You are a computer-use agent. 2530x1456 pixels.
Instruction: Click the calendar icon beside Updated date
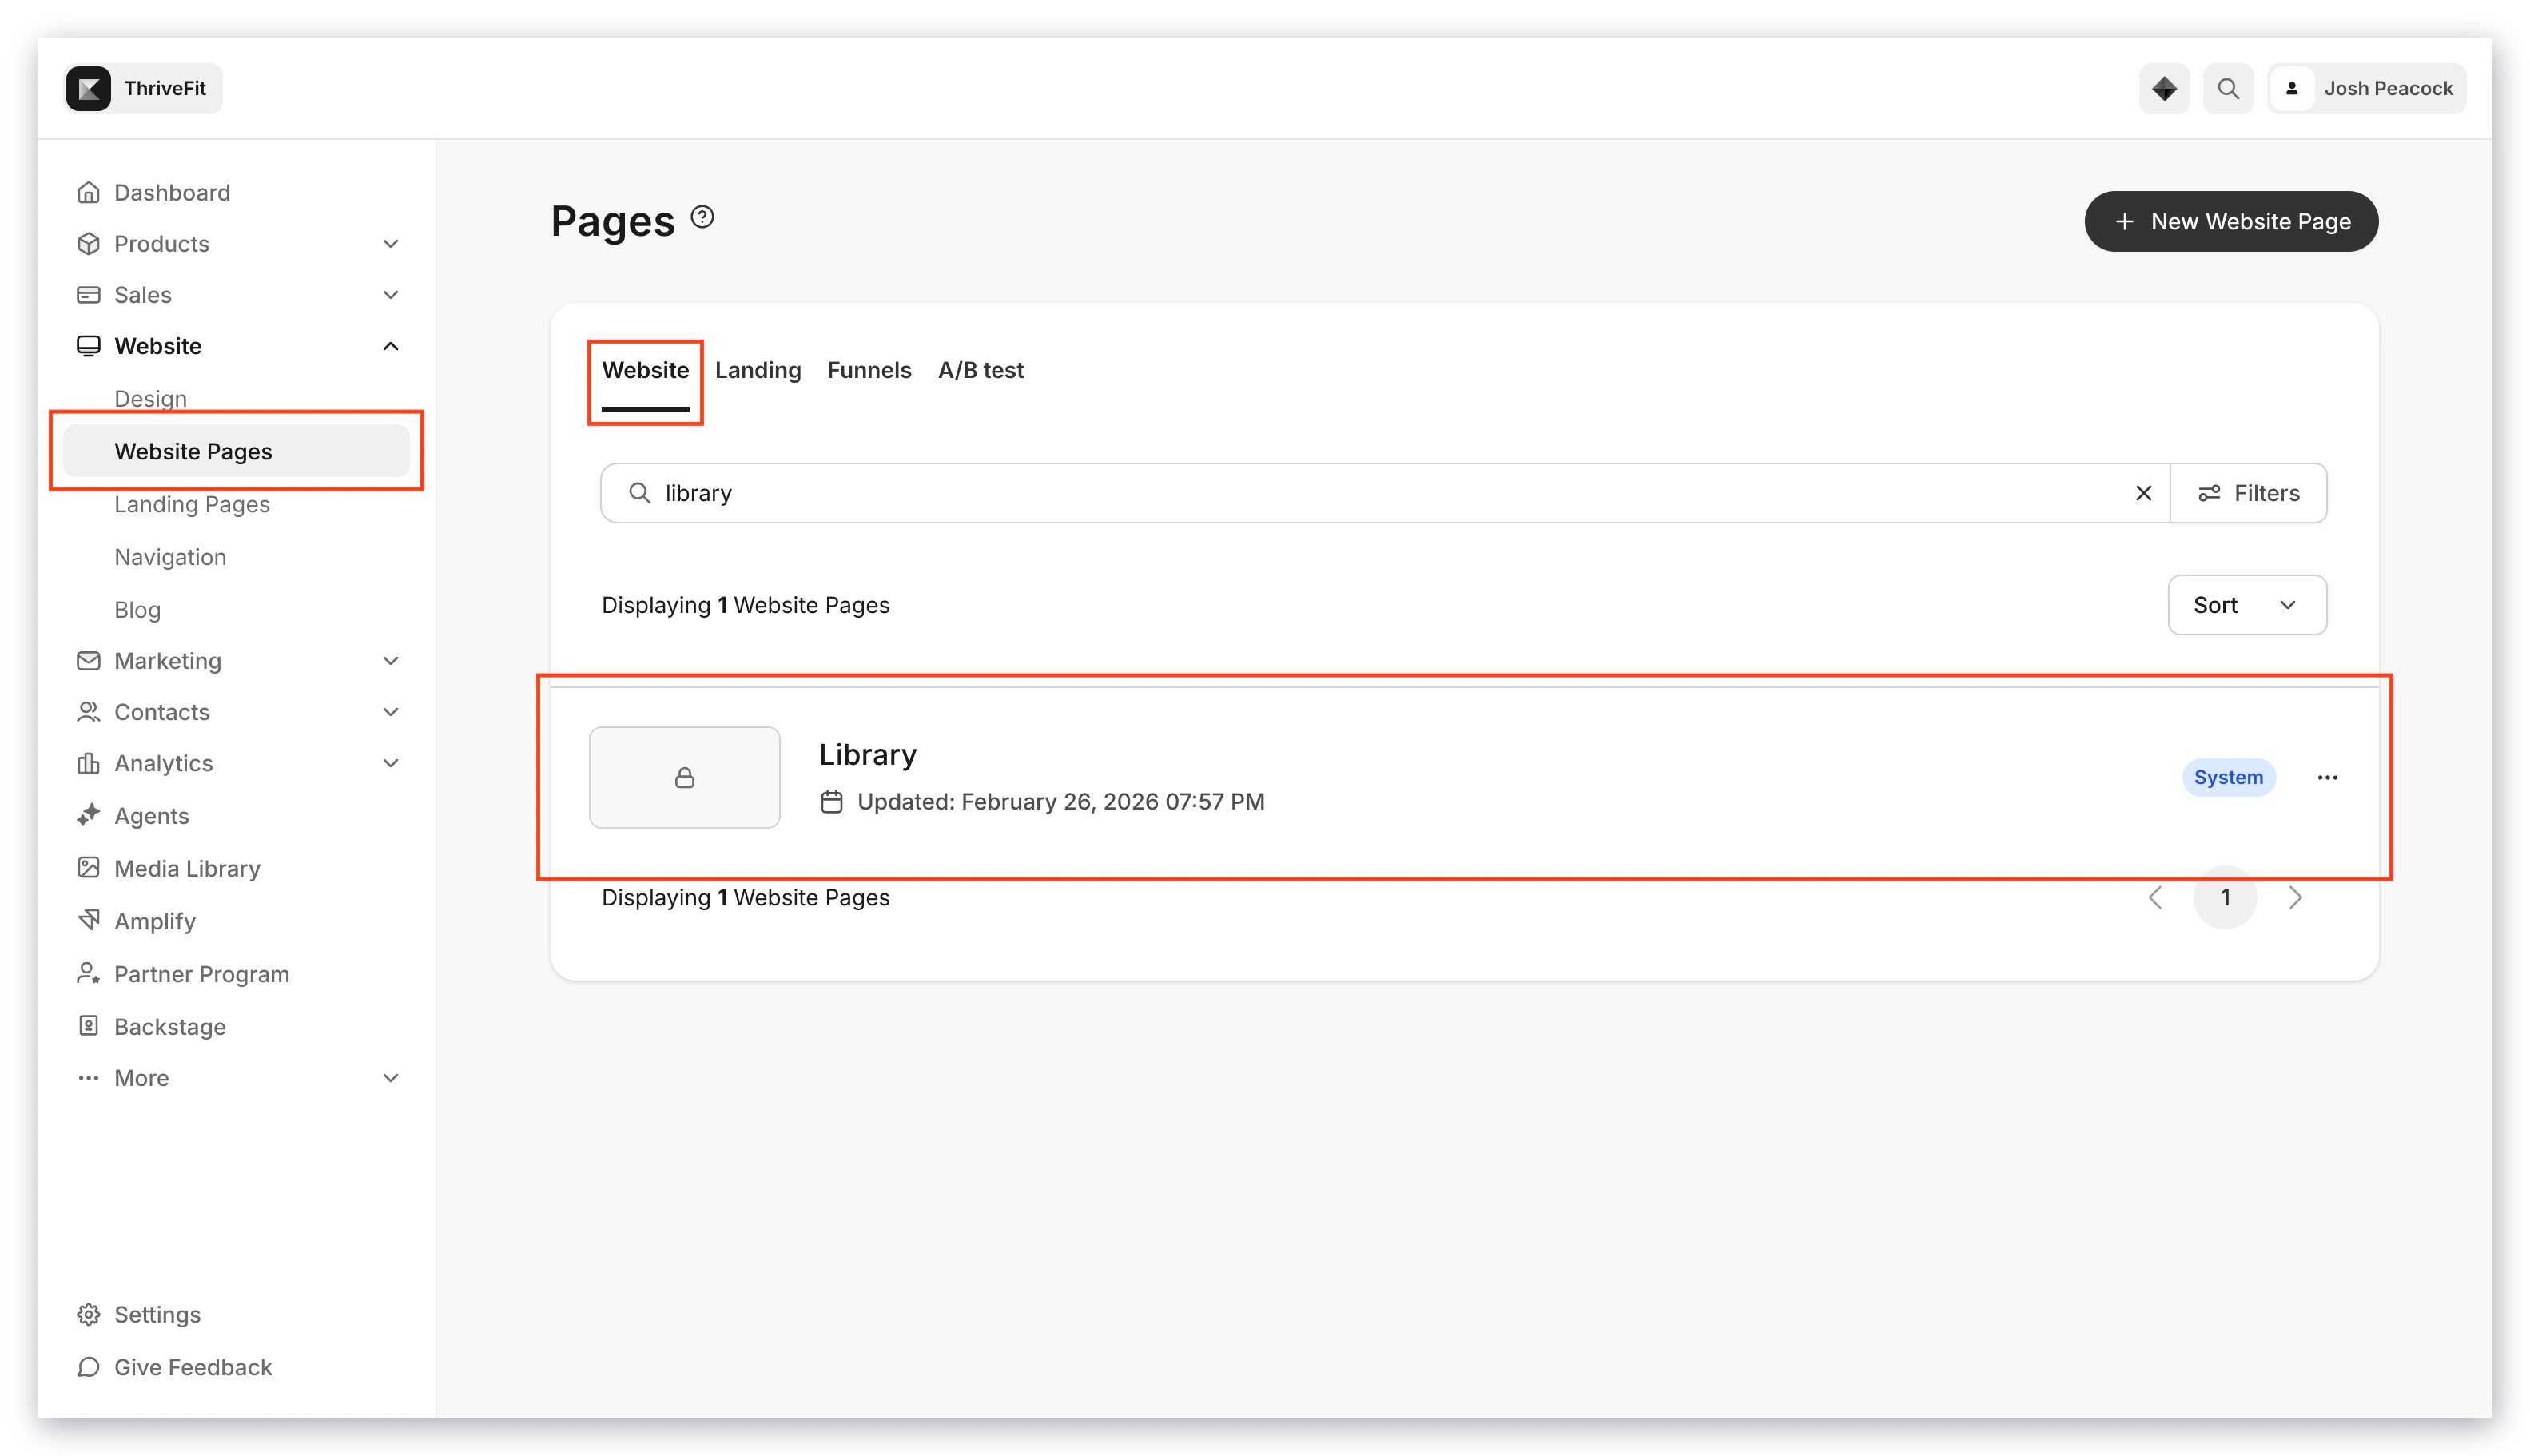click(831, 802)
